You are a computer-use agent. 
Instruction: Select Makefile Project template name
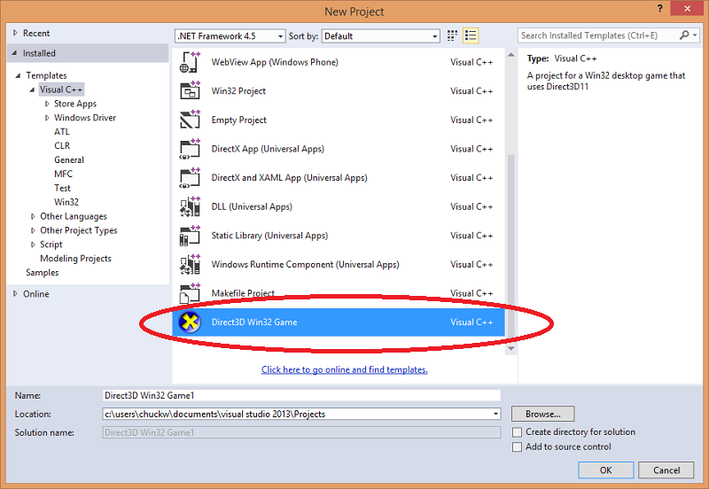pyautogui.click(x=243, y=293)
